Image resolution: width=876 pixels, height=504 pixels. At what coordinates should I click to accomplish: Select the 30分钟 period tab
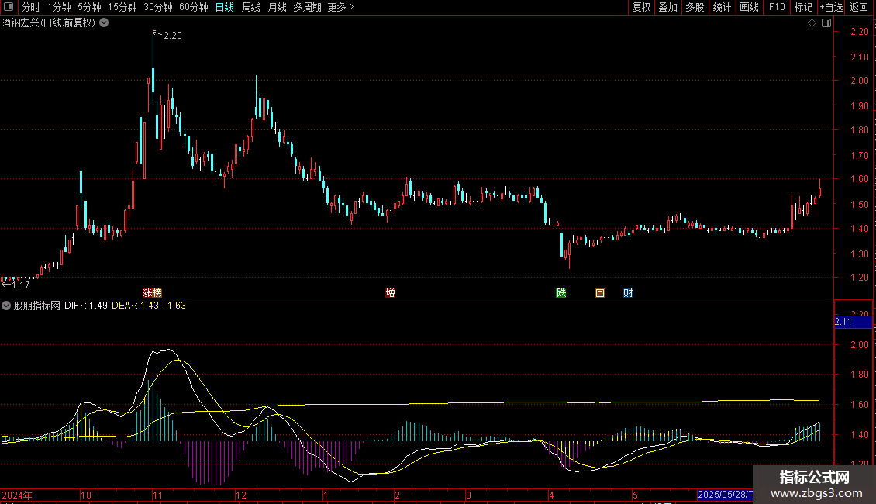coord(158,7)
